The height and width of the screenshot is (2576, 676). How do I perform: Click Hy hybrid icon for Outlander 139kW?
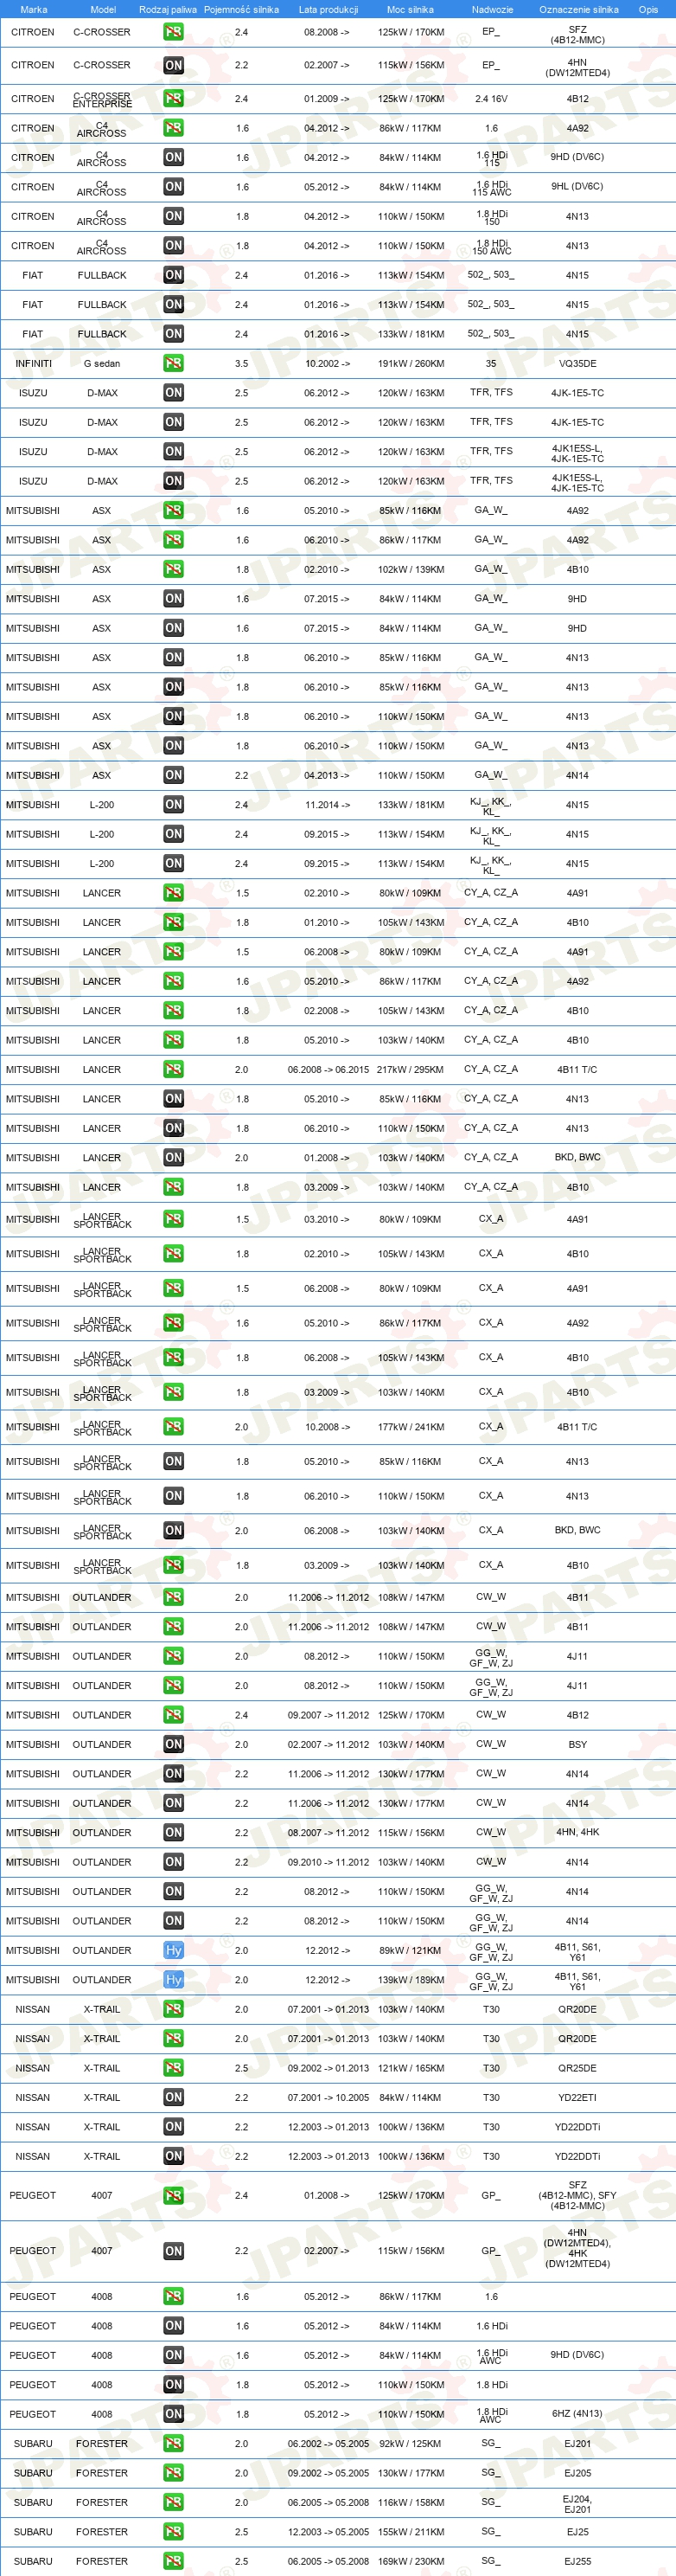174,1980
